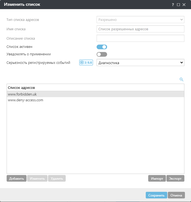The image size is (191, 202).
Task: Select the www.deny-access.com entry
Action: (x=26, y=100)
